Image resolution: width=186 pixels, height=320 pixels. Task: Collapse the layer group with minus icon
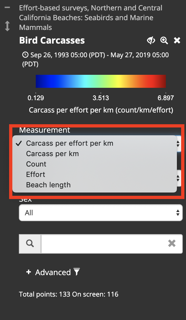7,7
